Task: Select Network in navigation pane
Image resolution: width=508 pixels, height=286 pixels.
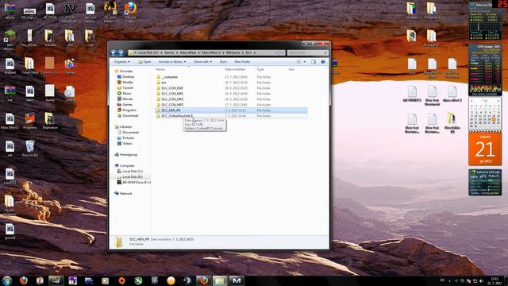Action: pos(125,194)
